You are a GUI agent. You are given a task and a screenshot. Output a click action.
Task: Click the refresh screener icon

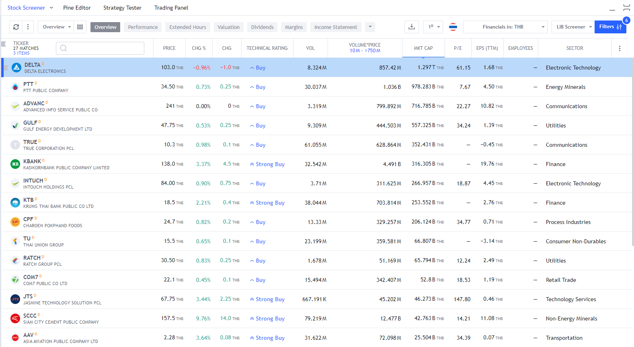(x=16, y=27)
